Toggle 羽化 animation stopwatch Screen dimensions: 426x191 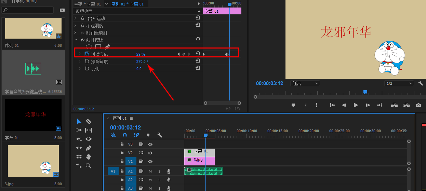[87, 68]
